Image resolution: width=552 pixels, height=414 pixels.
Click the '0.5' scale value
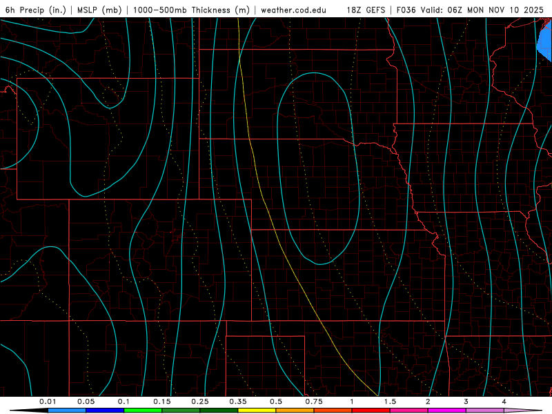tap(276, 402)
